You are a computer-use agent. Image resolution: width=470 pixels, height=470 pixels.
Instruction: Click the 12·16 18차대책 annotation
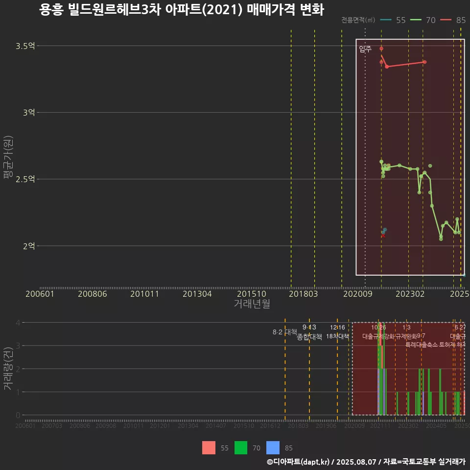[x=337, y=332]
